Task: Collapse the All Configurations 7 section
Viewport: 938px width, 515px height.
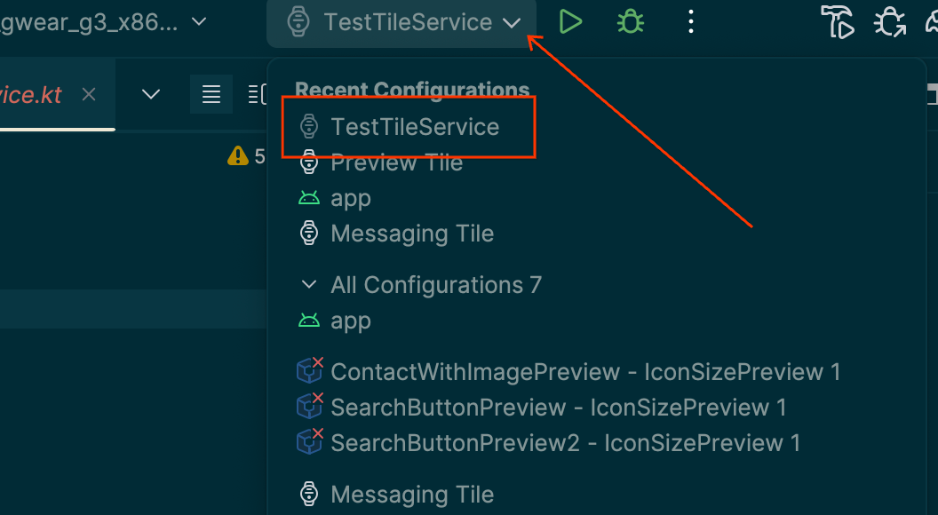Action: (x=308, y=284)
